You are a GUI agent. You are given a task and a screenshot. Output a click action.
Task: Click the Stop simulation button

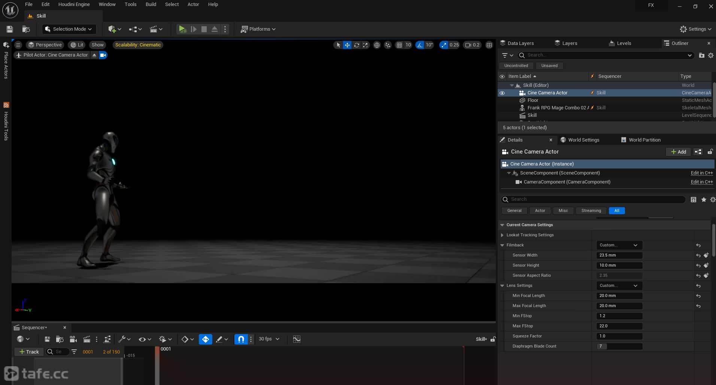204,29
